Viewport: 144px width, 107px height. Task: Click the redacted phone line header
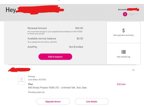[19, 70]
